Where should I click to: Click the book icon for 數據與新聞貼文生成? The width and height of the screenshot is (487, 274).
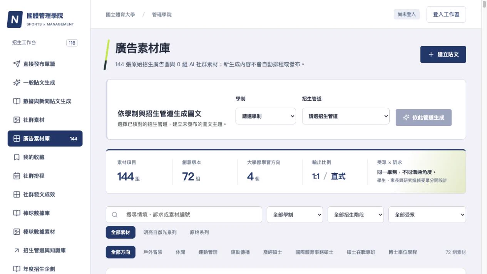click(x=17, y=101)
